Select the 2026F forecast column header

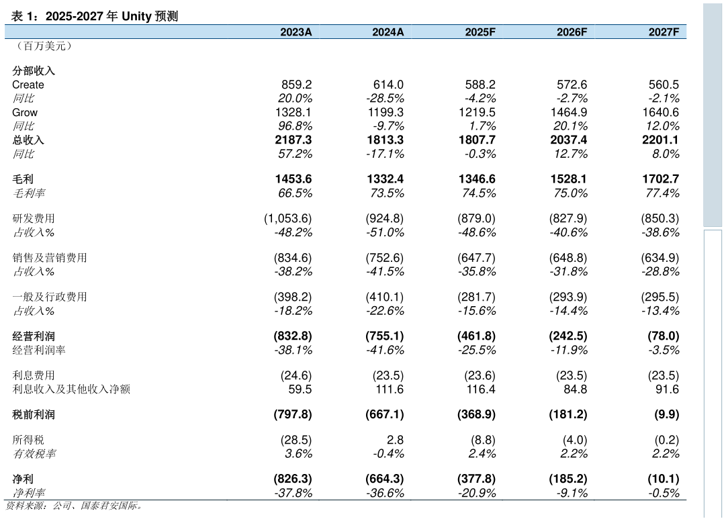[x=572, y=32]
